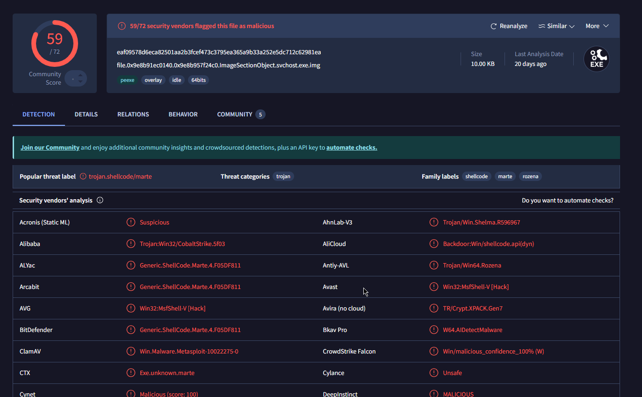The width and height of the screenshot is (642, 397).
Task: Click alert icon in Avira (no cloud) row
Action: [x=434, y=308]
